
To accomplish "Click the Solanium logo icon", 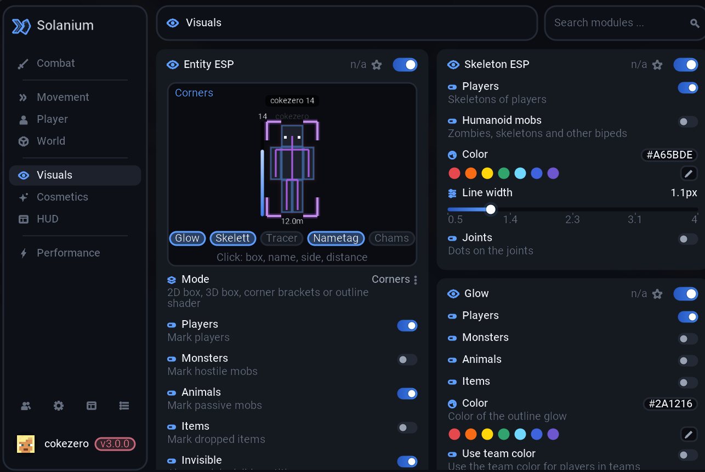I will coord(21,26).
